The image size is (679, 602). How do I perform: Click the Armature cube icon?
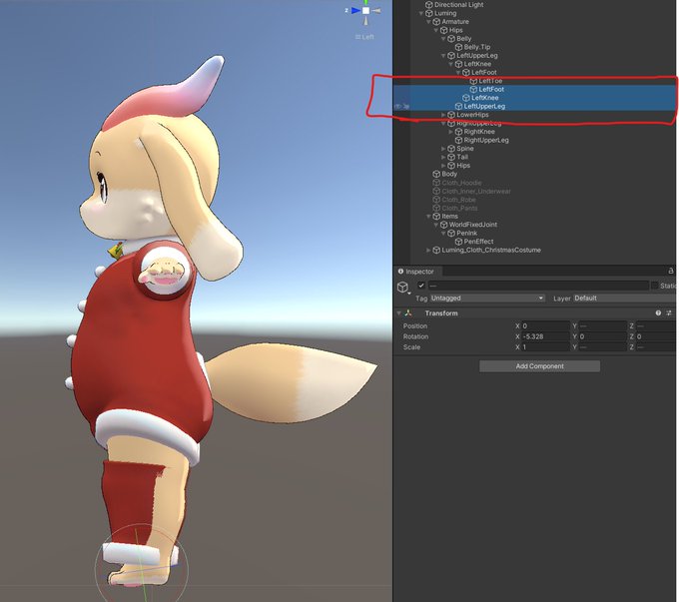[436, 22]
